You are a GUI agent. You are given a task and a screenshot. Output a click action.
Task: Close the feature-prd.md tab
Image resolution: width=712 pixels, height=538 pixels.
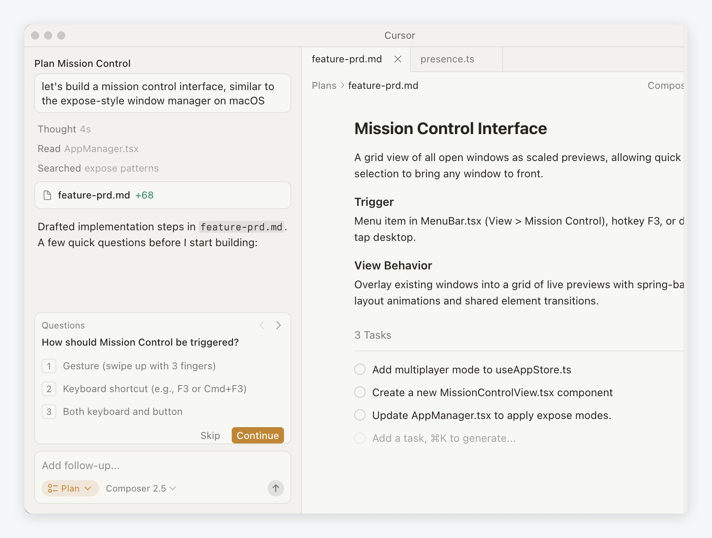pos(398,60)
